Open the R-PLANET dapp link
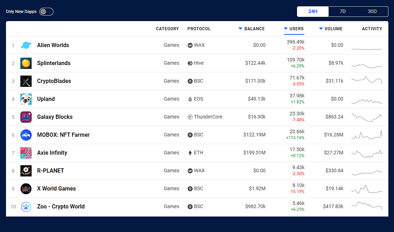Screen dimensions: 394x232 51,171
